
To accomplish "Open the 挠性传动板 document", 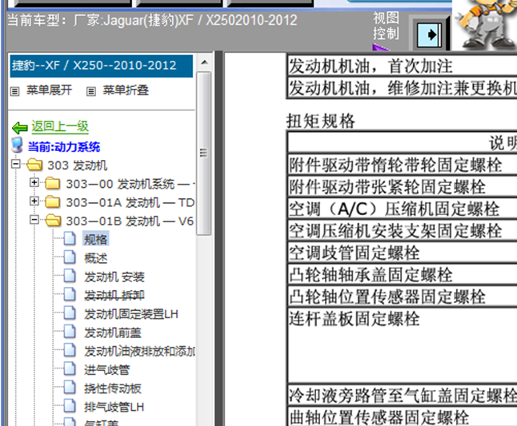I will click(x=113, y=388).
